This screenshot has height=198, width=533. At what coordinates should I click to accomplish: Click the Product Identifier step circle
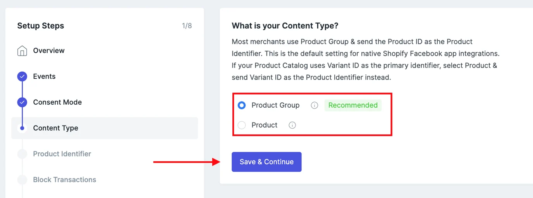(22, 154)
